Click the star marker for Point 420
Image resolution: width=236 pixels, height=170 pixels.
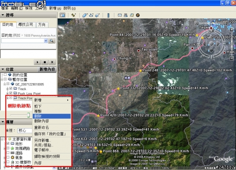[98, 116]
